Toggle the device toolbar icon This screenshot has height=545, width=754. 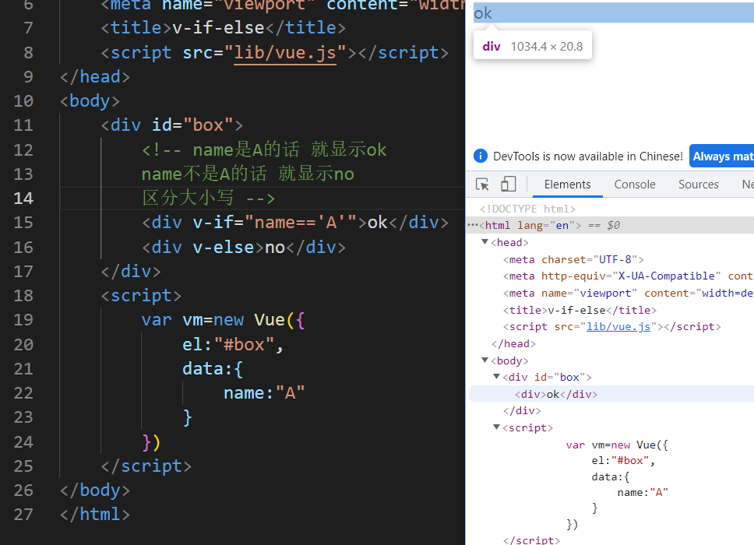tap(509, 184)
